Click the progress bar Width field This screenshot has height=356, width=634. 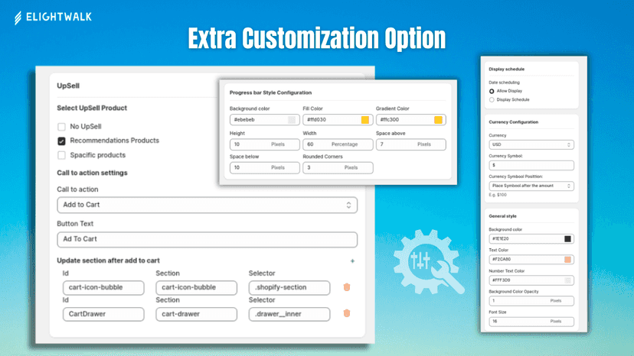(x=338, y=144)
